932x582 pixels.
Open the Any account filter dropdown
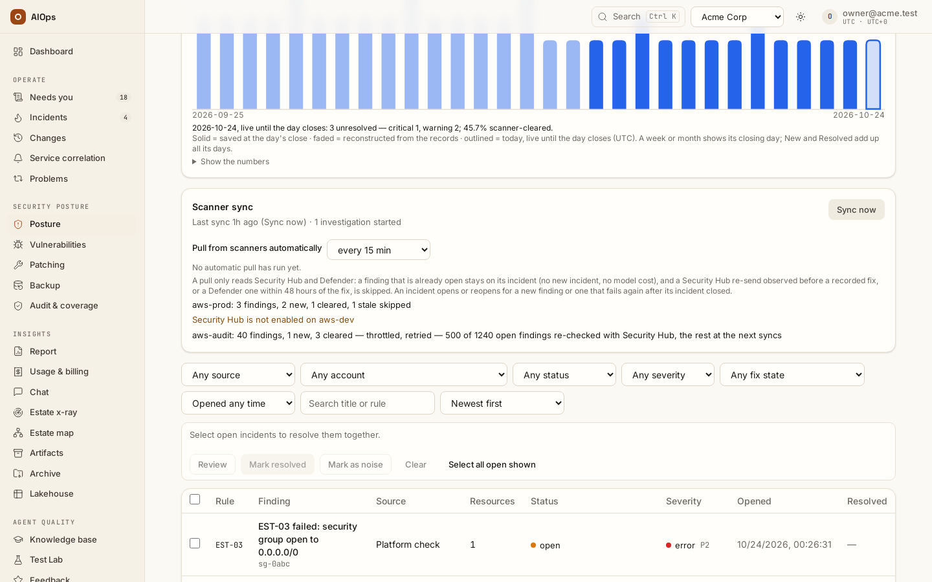(404, 374)
